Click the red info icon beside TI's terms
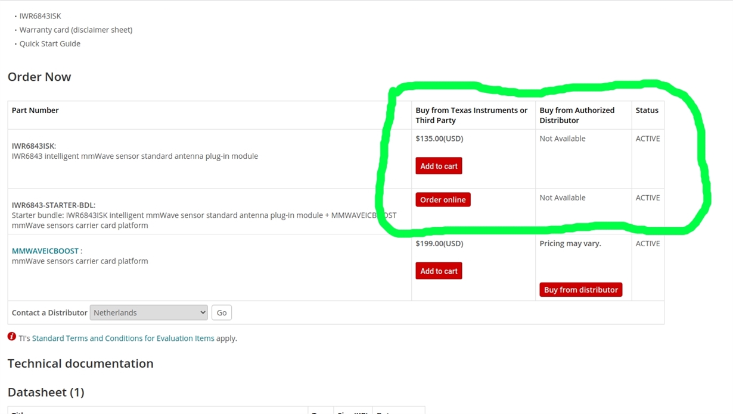The height and width of the screenshot is (414, 733). point(12,337)
